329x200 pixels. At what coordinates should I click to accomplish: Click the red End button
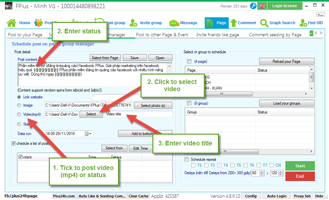(x=300, y=176)
